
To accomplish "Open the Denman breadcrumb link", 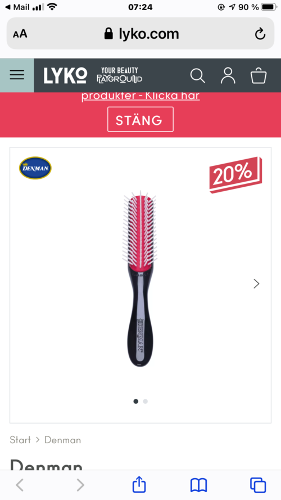I will (x=63, y=440).
